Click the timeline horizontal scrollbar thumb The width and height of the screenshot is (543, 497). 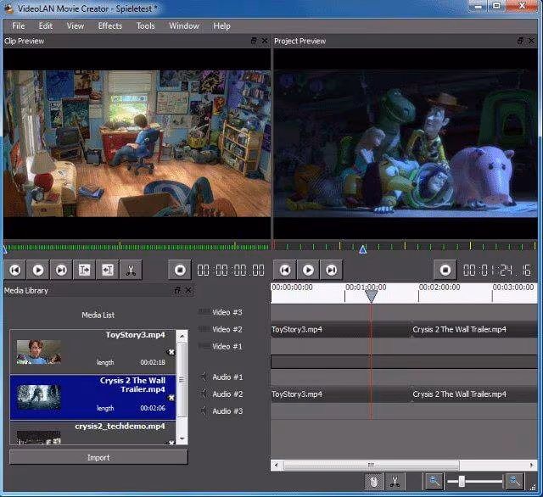pyautogui.click(x=372, y=465)
